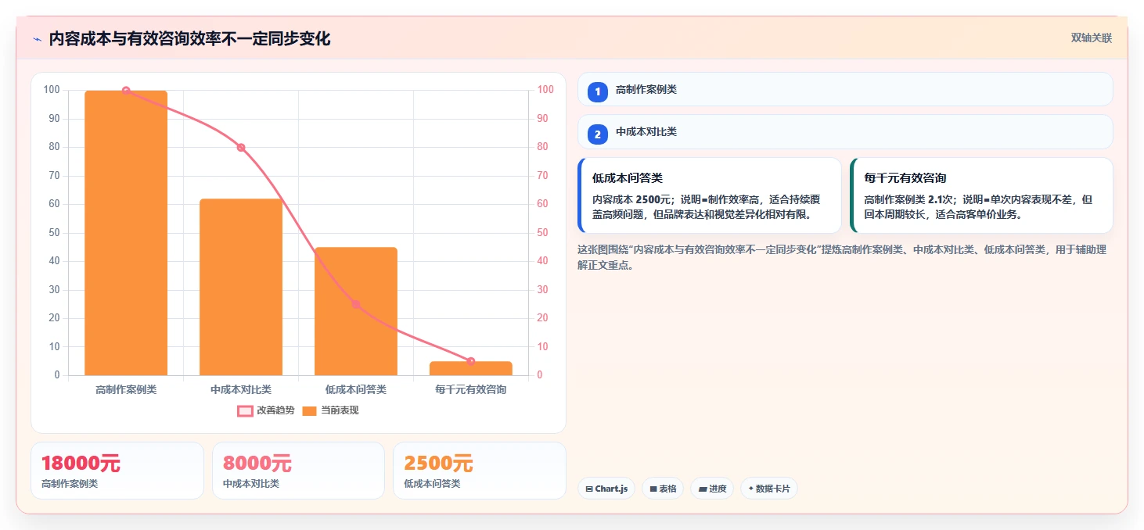Toggle the 当前表现 orange legend swatch

click(310, 411)
